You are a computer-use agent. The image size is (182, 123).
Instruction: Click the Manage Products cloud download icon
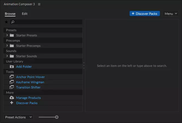point(12,98)
